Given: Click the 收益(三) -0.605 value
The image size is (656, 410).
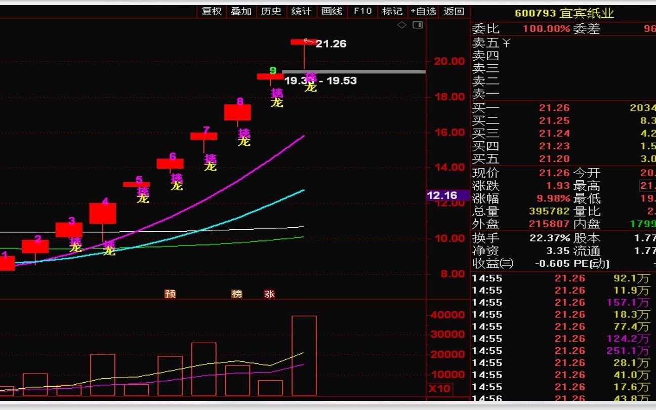Looking at the screenshot, I should (553, 264).
